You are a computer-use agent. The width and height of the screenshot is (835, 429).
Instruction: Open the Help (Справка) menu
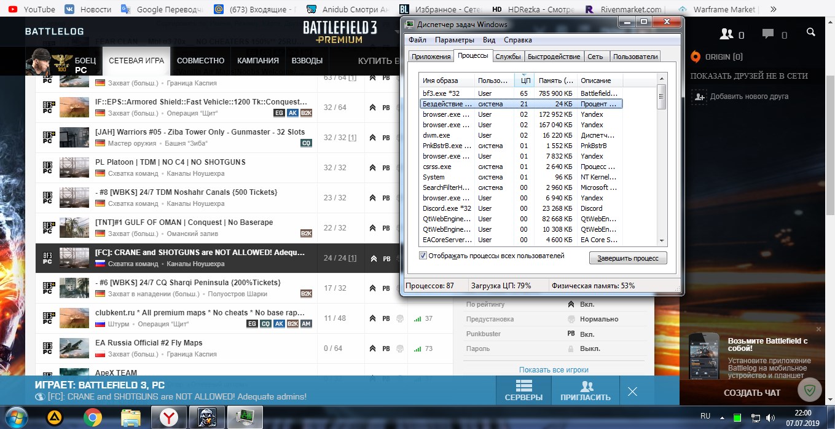pos(518,40)
